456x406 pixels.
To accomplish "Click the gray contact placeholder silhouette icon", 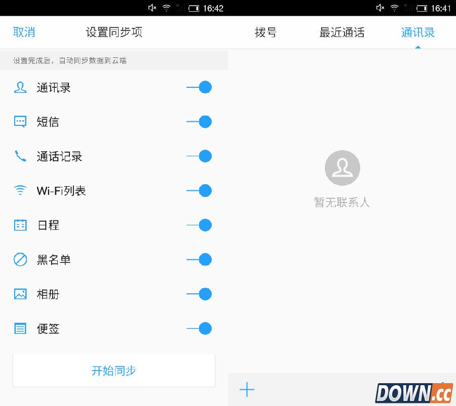I will coord(342,167).
